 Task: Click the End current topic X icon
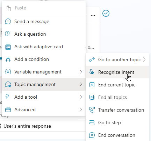click(x=92, y=85)
